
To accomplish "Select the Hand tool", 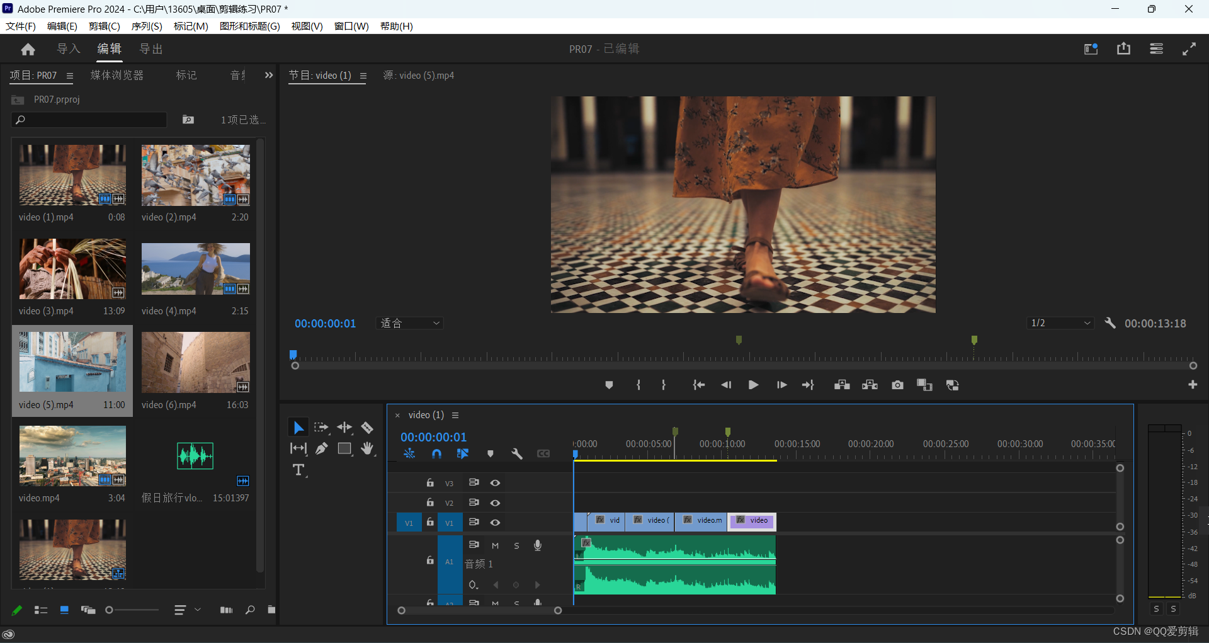I will tap(367, 448).
